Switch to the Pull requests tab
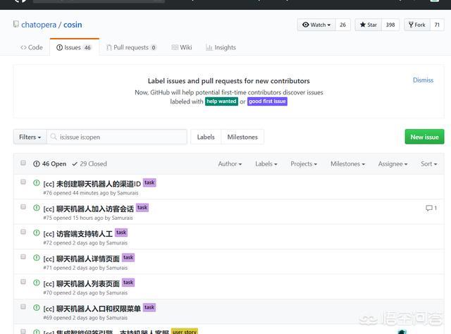 [131, 48]
